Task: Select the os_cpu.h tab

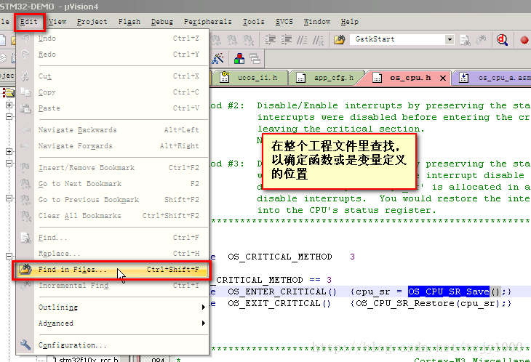Action: tap(403, 78)
